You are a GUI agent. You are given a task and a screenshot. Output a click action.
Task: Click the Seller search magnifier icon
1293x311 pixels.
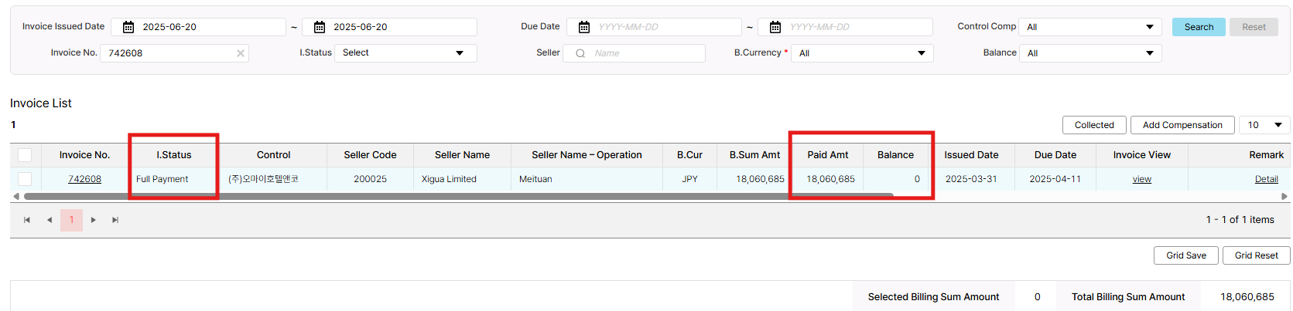click(x=580, y=53)
